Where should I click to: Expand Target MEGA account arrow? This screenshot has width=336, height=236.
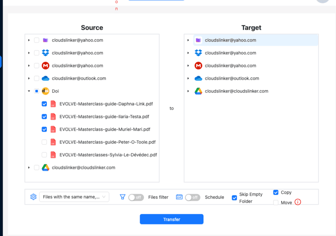point(188,65)
